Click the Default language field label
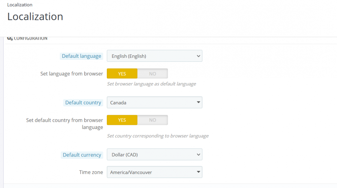Viewport: 337px width, 188px height. point(82,56)
